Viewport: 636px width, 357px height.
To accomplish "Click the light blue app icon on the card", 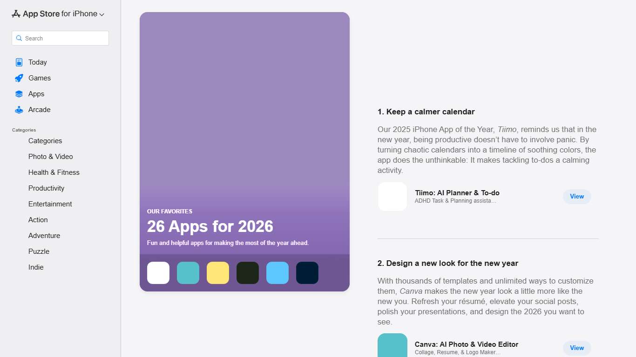I will (277, 273).
